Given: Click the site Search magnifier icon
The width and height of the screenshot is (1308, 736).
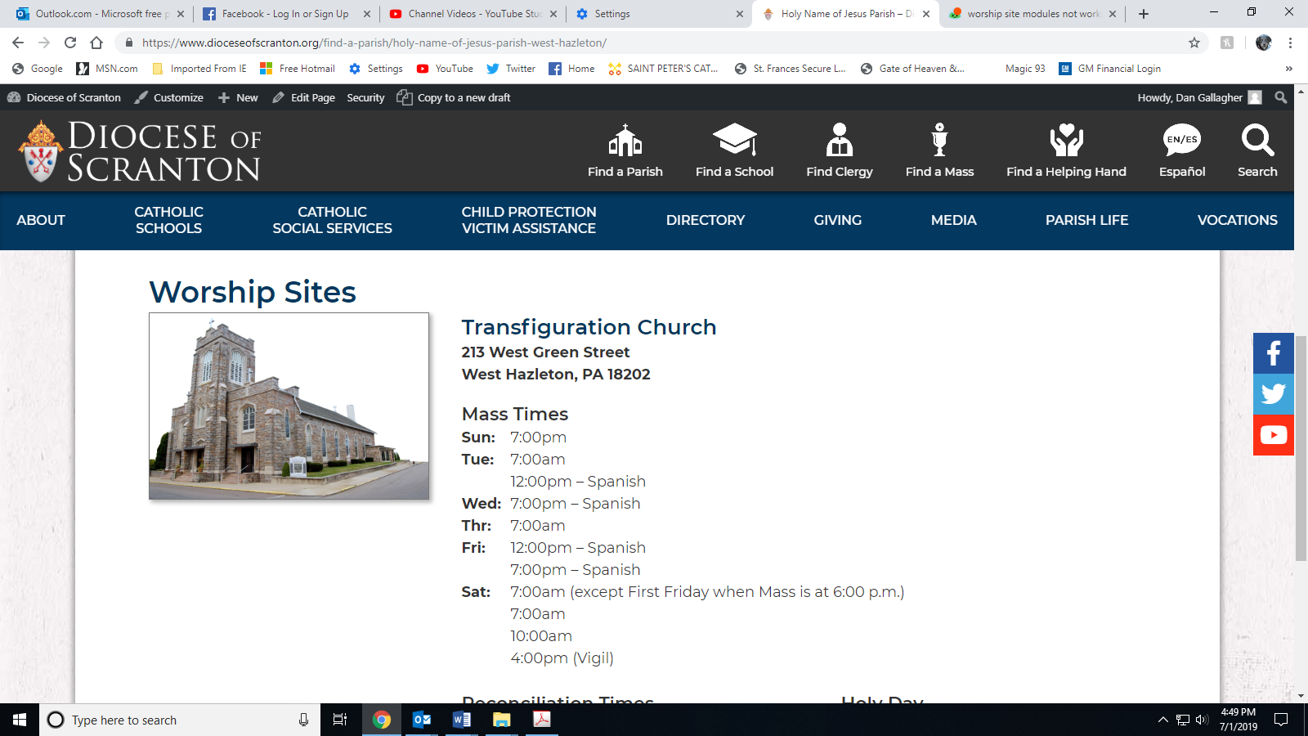Looking at the screenshot, I should [1256, 140].
